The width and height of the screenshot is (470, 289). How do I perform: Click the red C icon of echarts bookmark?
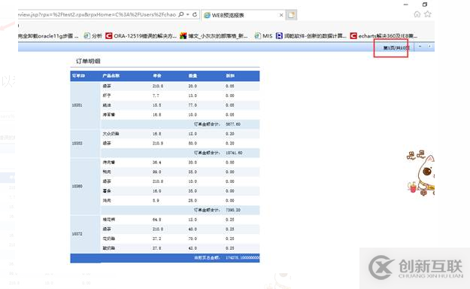click(353, 36)
